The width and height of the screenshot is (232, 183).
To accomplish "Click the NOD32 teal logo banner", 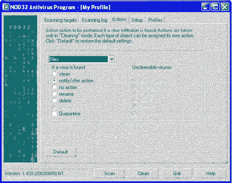I will tap(20, 89).
